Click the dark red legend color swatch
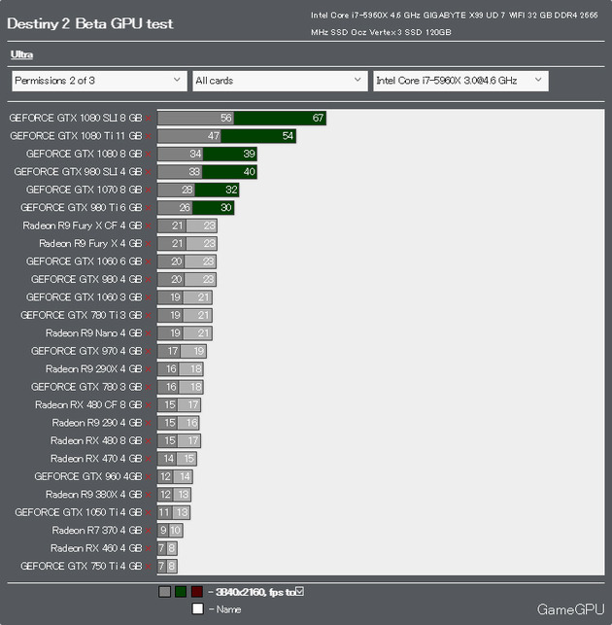This screenshot has width=612, height=625. tap(196, 591)
